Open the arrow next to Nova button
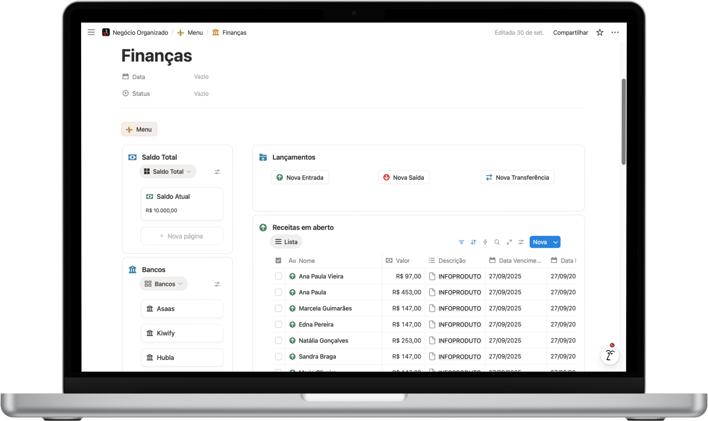Image resolution: width=708 pixels, height=421 pixels. click(556, 242)
